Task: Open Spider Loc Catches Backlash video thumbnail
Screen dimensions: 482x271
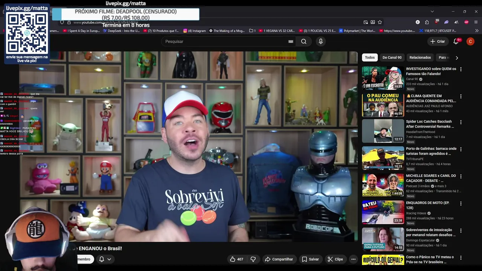Action: pyautogui.click(x=383, y=131)
